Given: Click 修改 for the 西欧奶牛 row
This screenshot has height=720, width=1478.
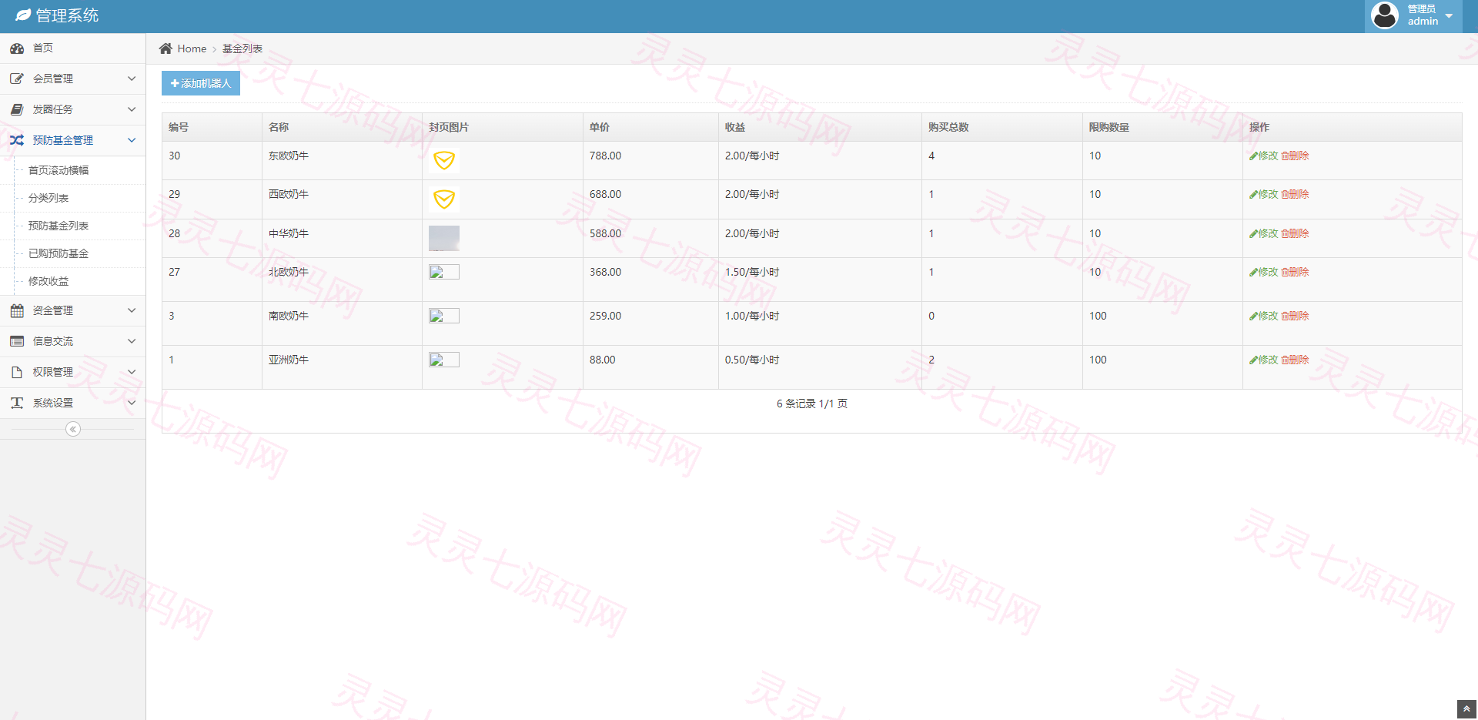Looking at the screenshot, I should coord(1263,194).
